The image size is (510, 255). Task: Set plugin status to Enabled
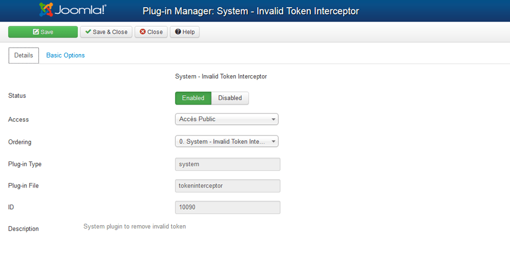coord(193,98)
